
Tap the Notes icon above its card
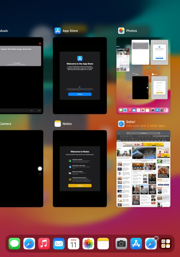coord(58,124)
